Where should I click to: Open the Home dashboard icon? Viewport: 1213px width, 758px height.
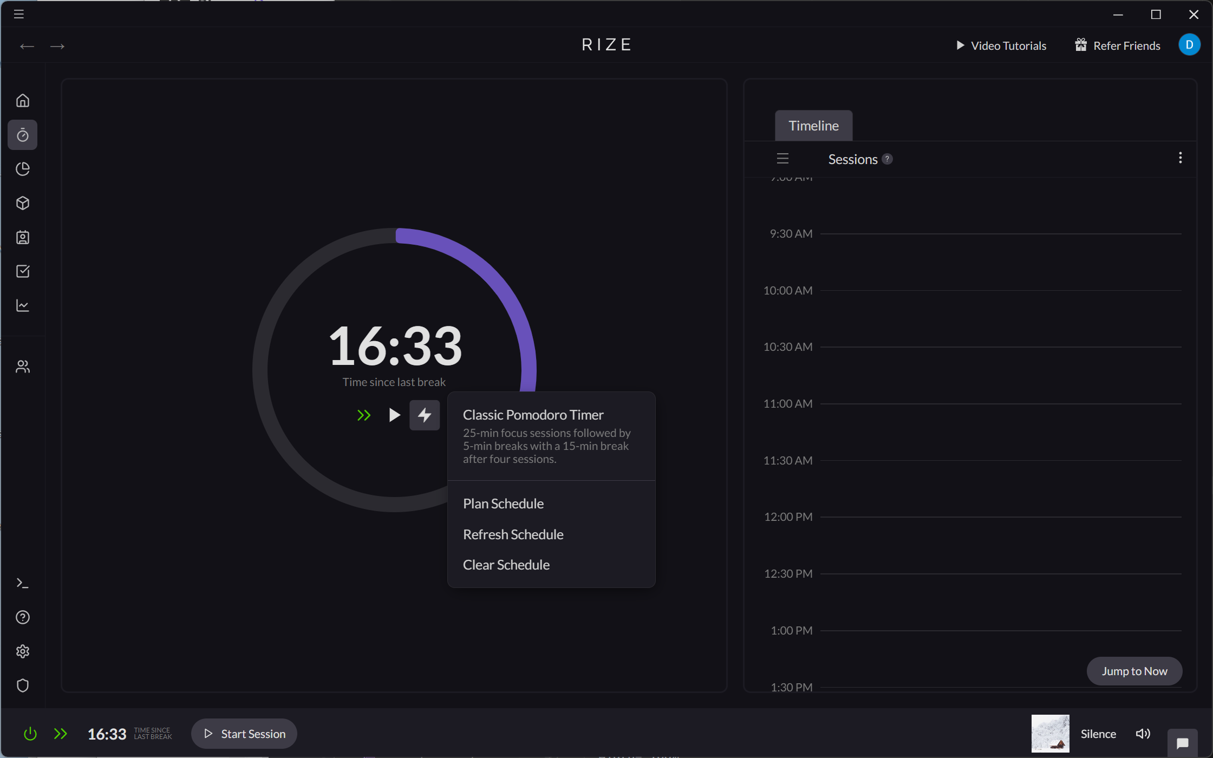tap(23, 100)
